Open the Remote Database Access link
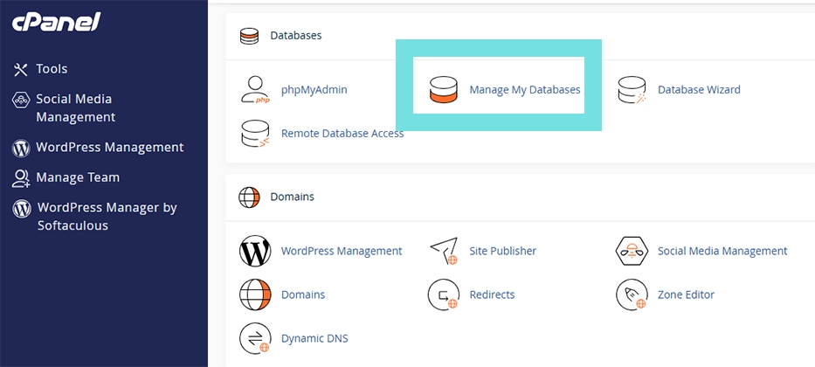Viewport: 815px width, 367px height. pos(342,134)
